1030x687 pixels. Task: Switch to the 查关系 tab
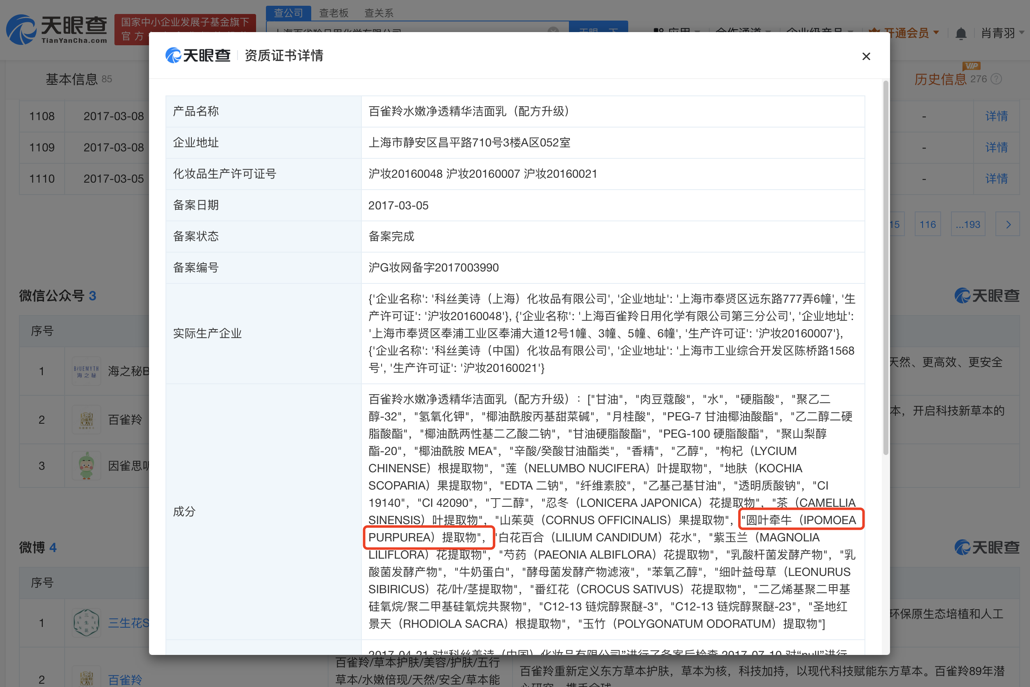tap(379, 13)
